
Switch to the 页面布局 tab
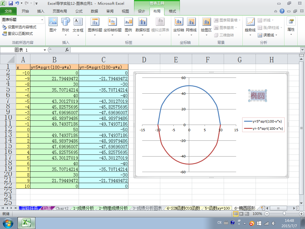tap(60, 11)
